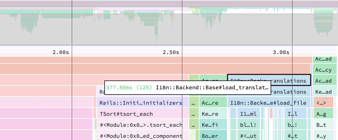Viewport: 338px width, 140px height.
Task: Click the '…' frame beside Ke…re
Action: (194, 113)
